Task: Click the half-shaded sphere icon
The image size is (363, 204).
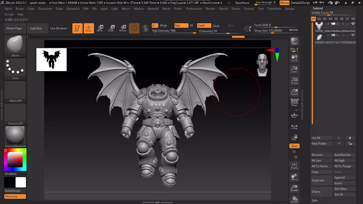Action: [146, 28]
